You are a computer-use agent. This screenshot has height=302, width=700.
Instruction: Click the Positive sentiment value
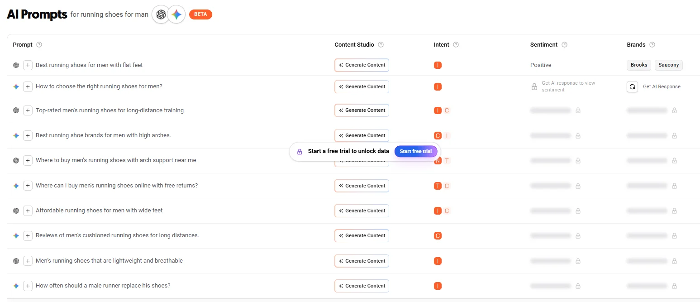pyautogui.click(x=541, y=65)
